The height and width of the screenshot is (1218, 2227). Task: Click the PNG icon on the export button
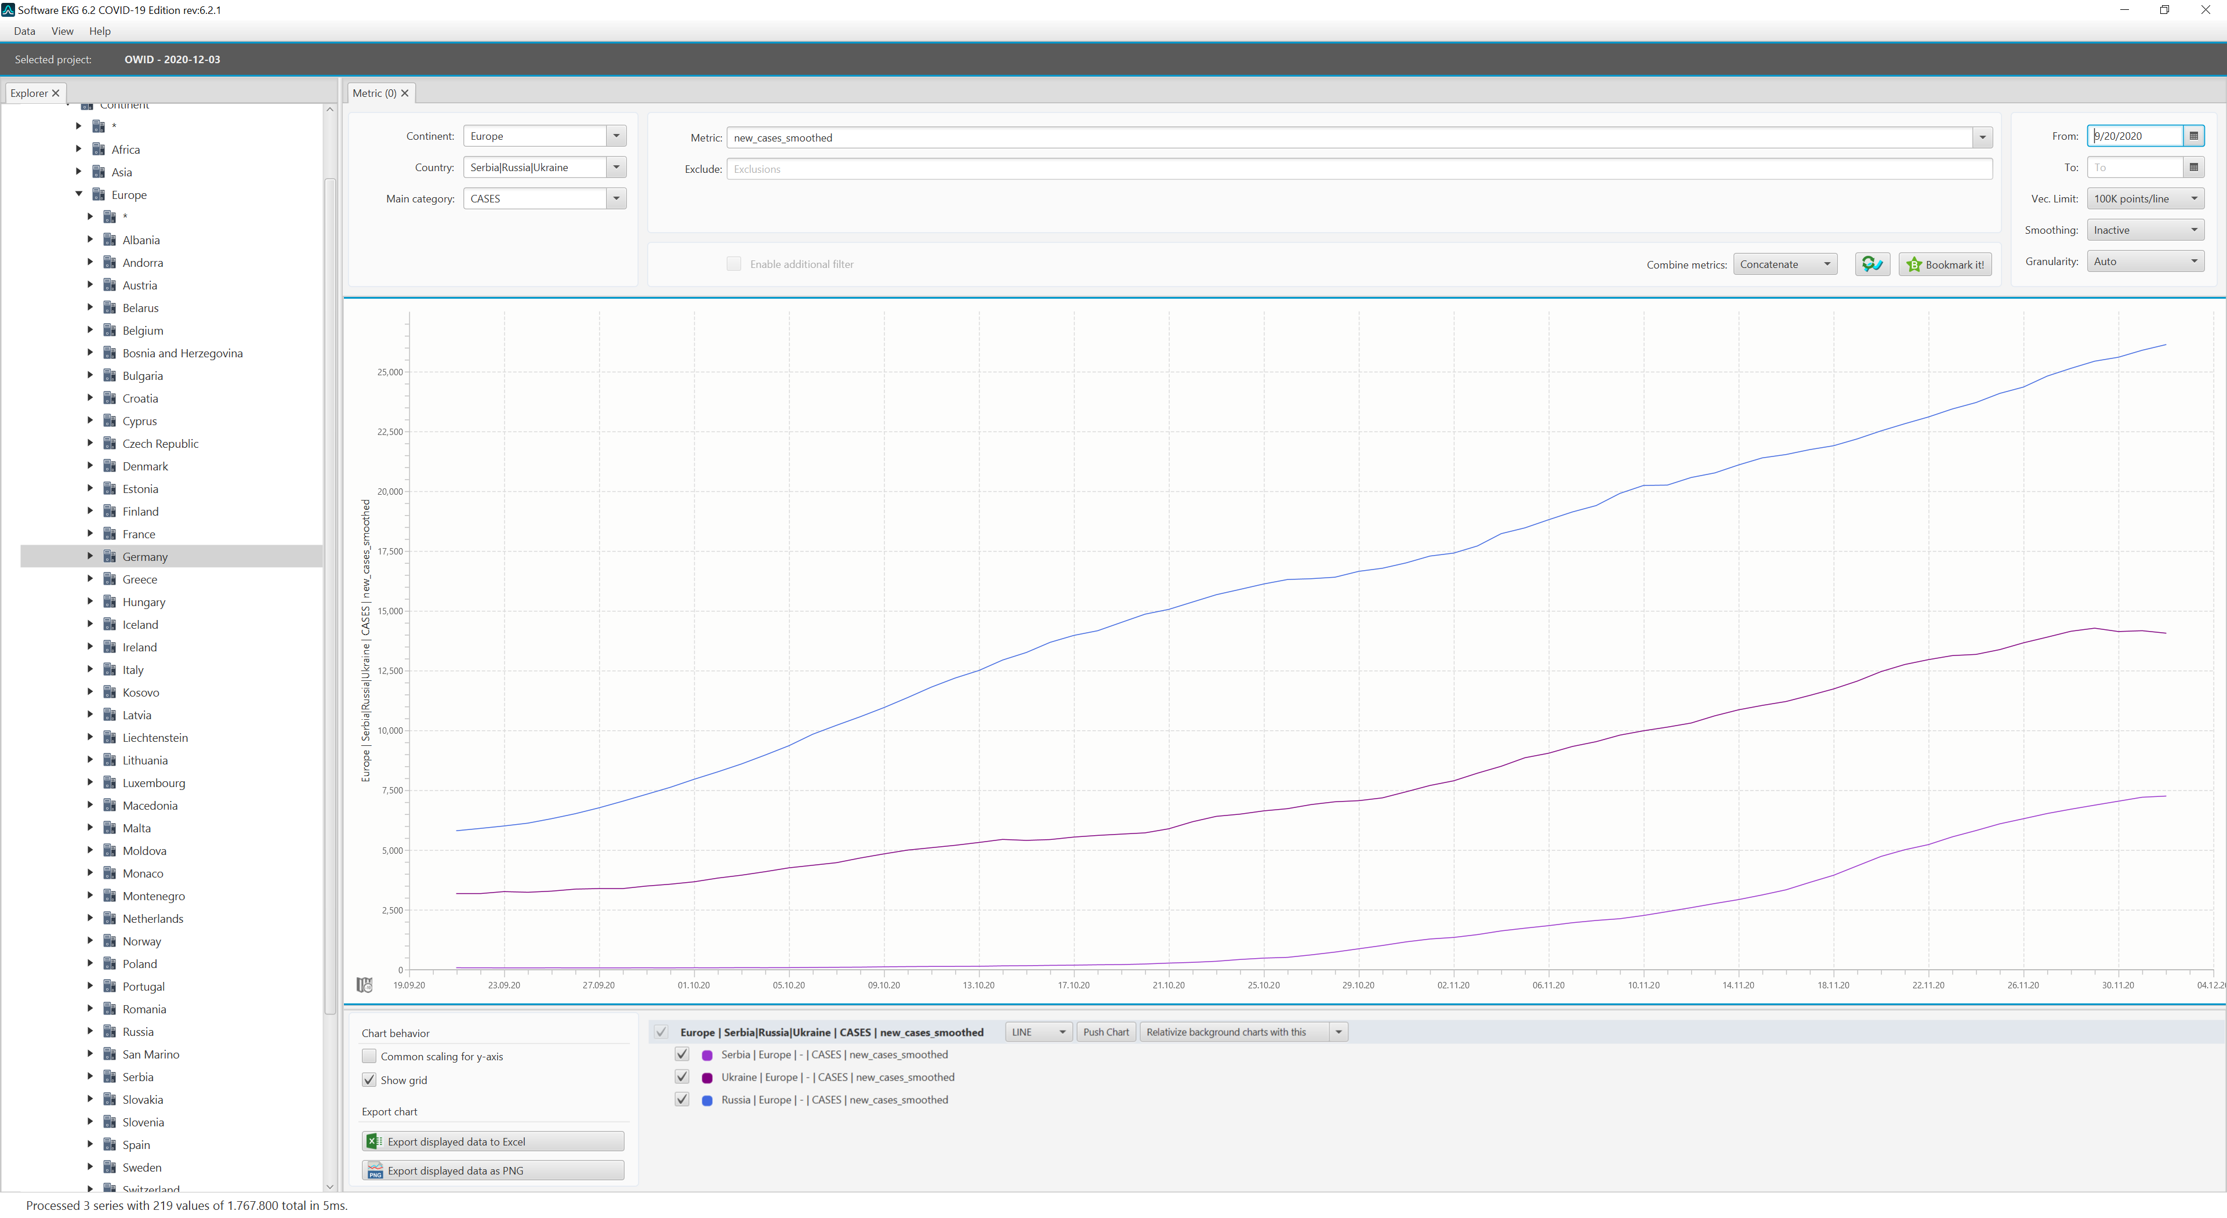click(374, 1170)
